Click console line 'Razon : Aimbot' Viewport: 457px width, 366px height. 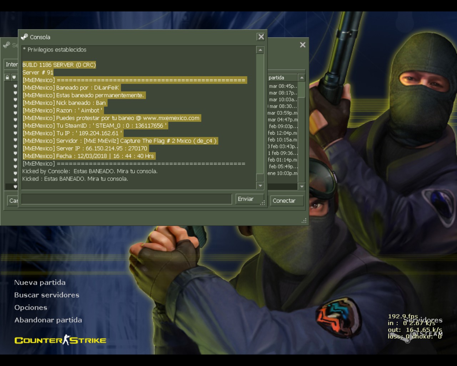(x=62, y=110)
